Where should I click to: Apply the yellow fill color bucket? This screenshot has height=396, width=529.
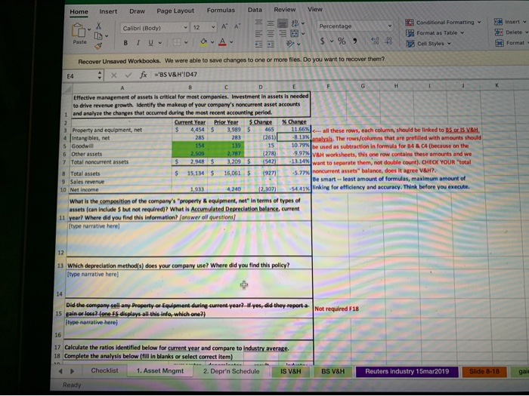coord(203,42)
